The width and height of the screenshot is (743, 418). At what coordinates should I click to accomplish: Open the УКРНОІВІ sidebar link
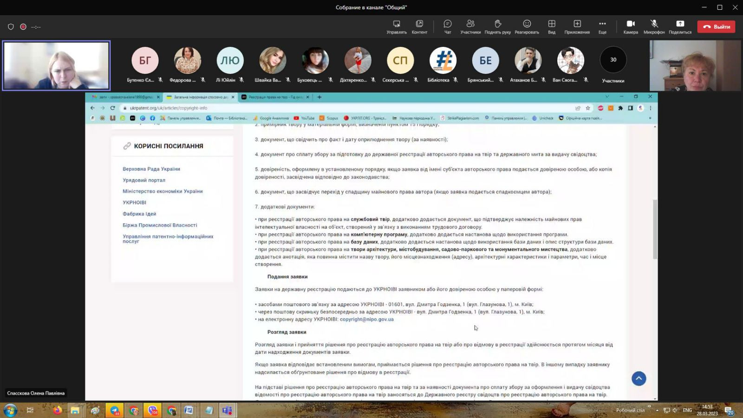[x=134, y=202]
